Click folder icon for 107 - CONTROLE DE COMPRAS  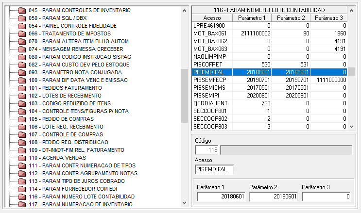tap(22, 134)
